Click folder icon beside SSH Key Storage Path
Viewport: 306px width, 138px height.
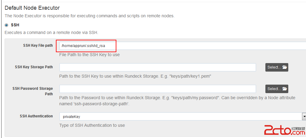coord(285,67)
